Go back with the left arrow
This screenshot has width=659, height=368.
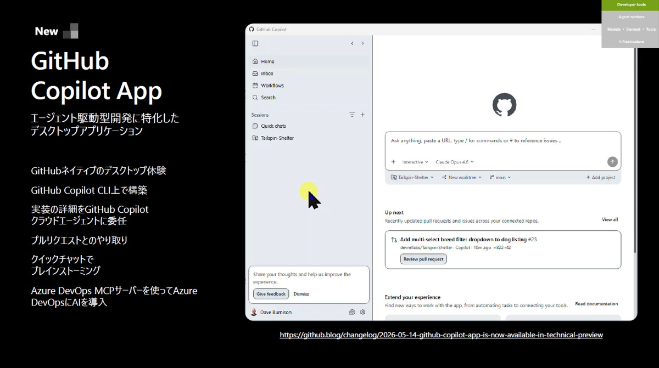coord(352,43)
